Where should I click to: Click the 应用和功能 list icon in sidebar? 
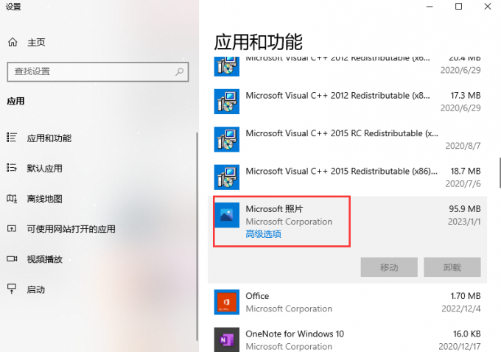(12, 138)
